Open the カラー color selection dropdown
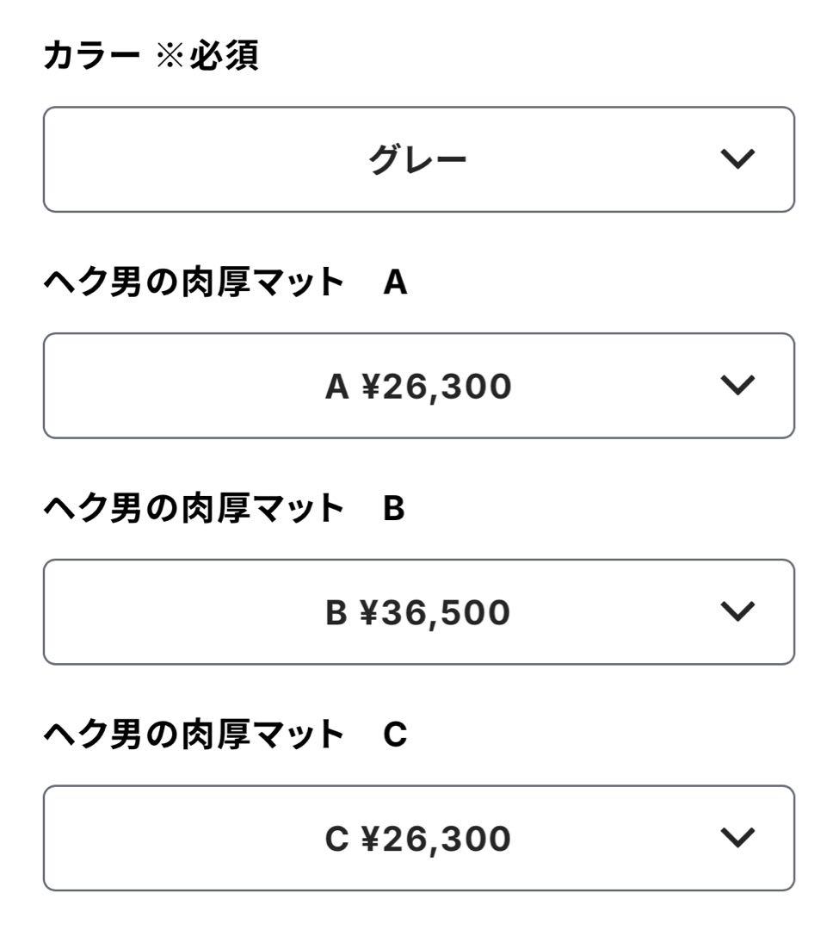Screen dimensions: 839x930 click(x=418, y=159)
